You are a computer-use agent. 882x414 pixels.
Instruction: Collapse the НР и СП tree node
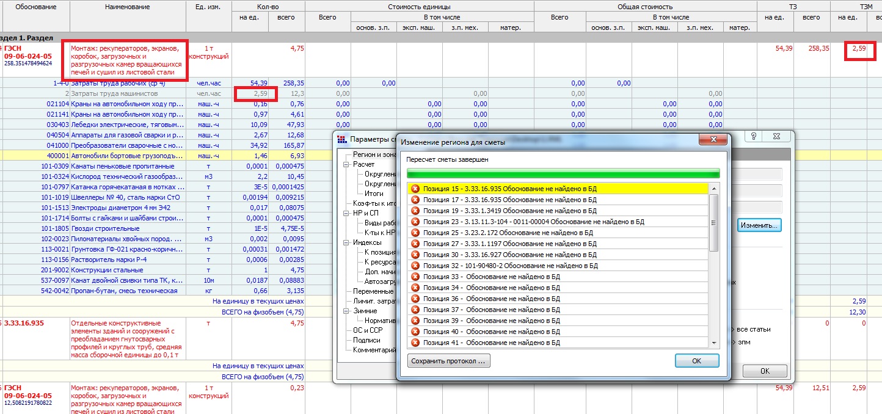pos(347,213)
